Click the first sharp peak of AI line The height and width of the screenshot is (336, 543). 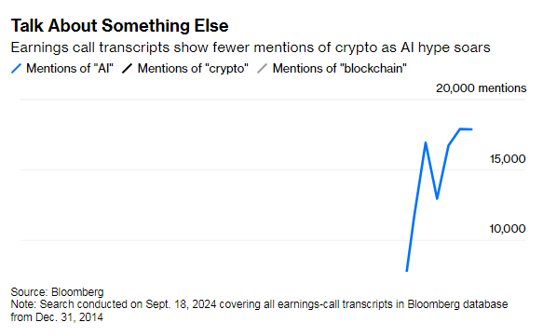coord(426,142)
